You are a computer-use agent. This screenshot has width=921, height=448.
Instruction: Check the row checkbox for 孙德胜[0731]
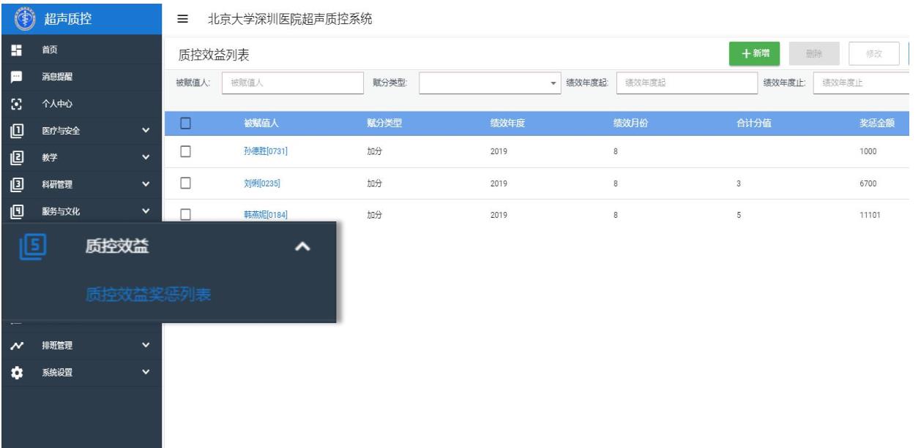point(185,151)
